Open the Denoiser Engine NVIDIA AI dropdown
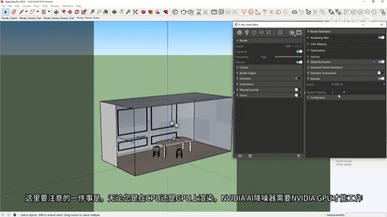 (x=358, y=84)
